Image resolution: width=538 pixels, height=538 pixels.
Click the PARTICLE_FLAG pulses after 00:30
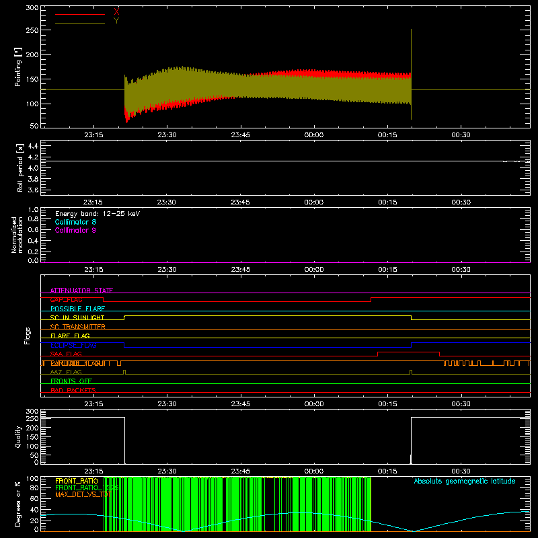[486, 363]
